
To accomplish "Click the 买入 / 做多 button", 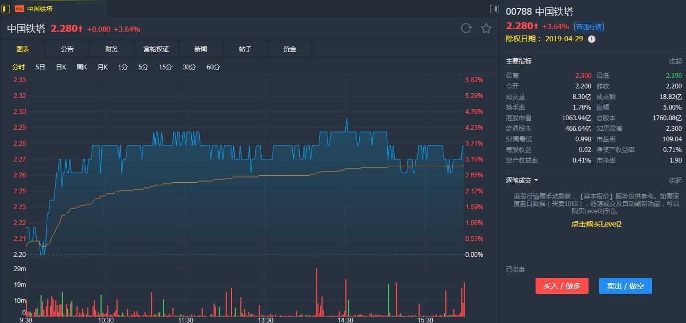I will pyautogui.click(x=562, y=286).
